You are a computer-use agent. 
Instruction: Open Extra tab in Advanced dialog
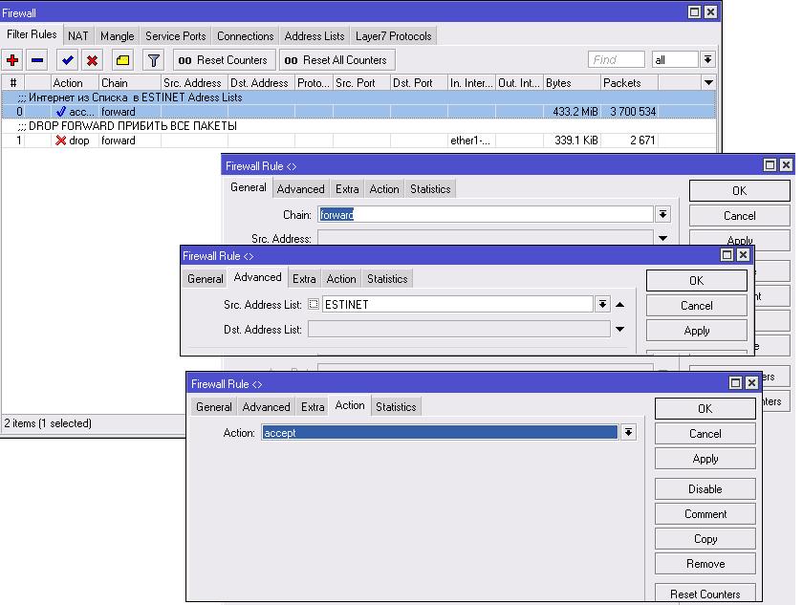click(304, 279)
